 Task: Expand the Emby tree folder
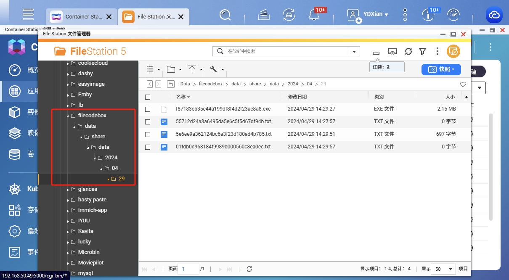(68, 95)
